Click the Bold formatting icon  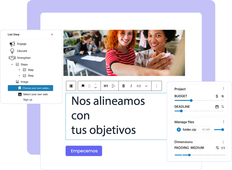click(123, 86)
